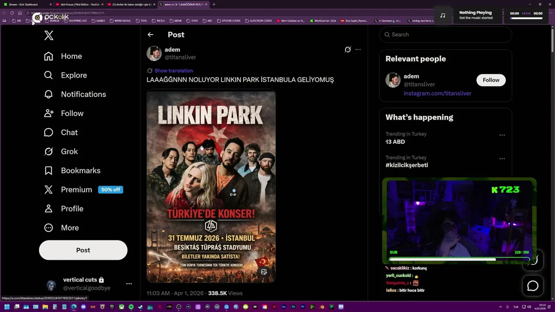
Task: Click the SUB goal progress bar on stream overlay
Action: [459, 259]
